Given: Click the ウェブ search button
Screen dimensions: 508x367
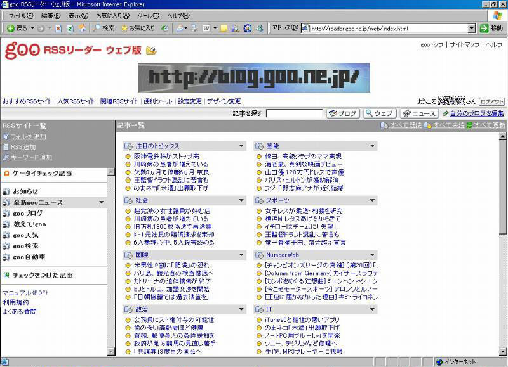Looking at the screenshot, I should [x=380, y=113].
